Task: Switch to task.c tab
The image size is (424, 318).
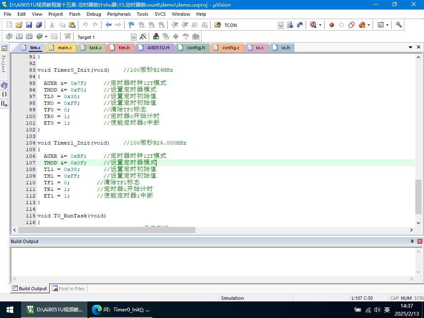Action: point(93,48)
